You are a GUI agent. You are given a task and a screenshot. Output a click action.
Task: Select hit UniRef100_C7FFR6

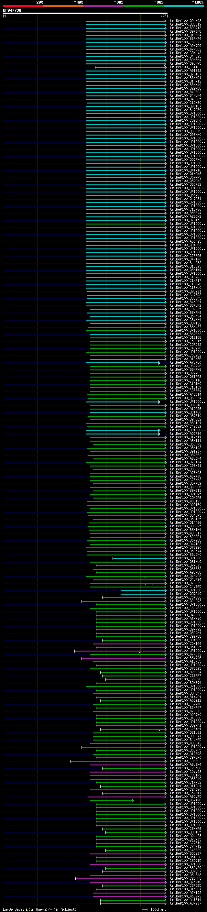tap(186, 256)
